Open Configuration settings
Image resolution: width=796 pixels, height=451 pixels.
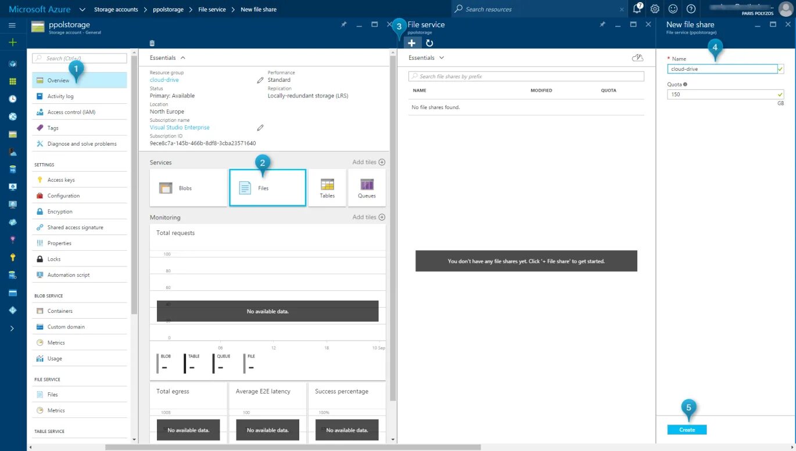pos(80,196)
